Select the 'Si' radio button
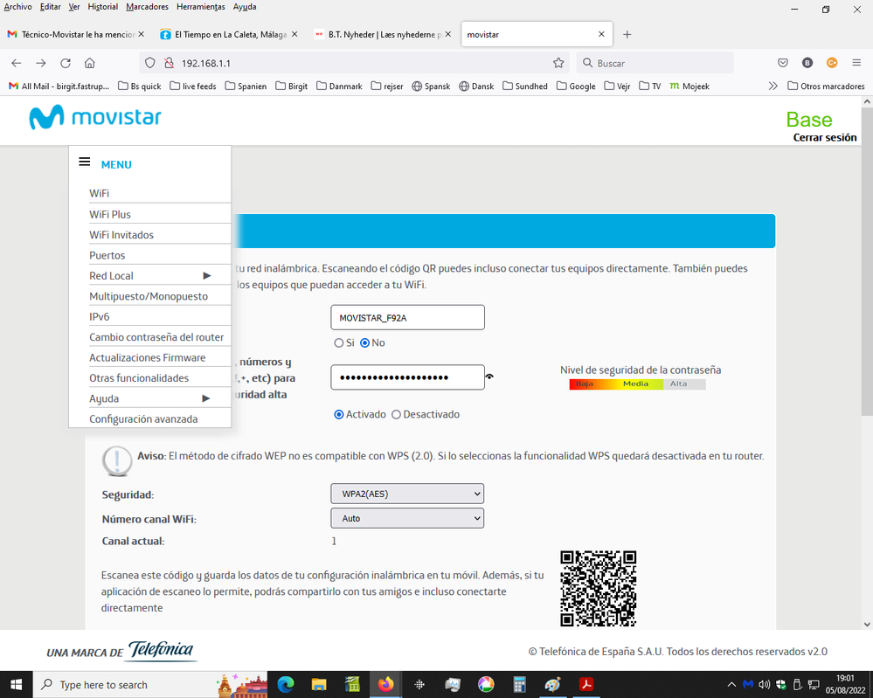The image size is (873, 698). pos(339,343)
